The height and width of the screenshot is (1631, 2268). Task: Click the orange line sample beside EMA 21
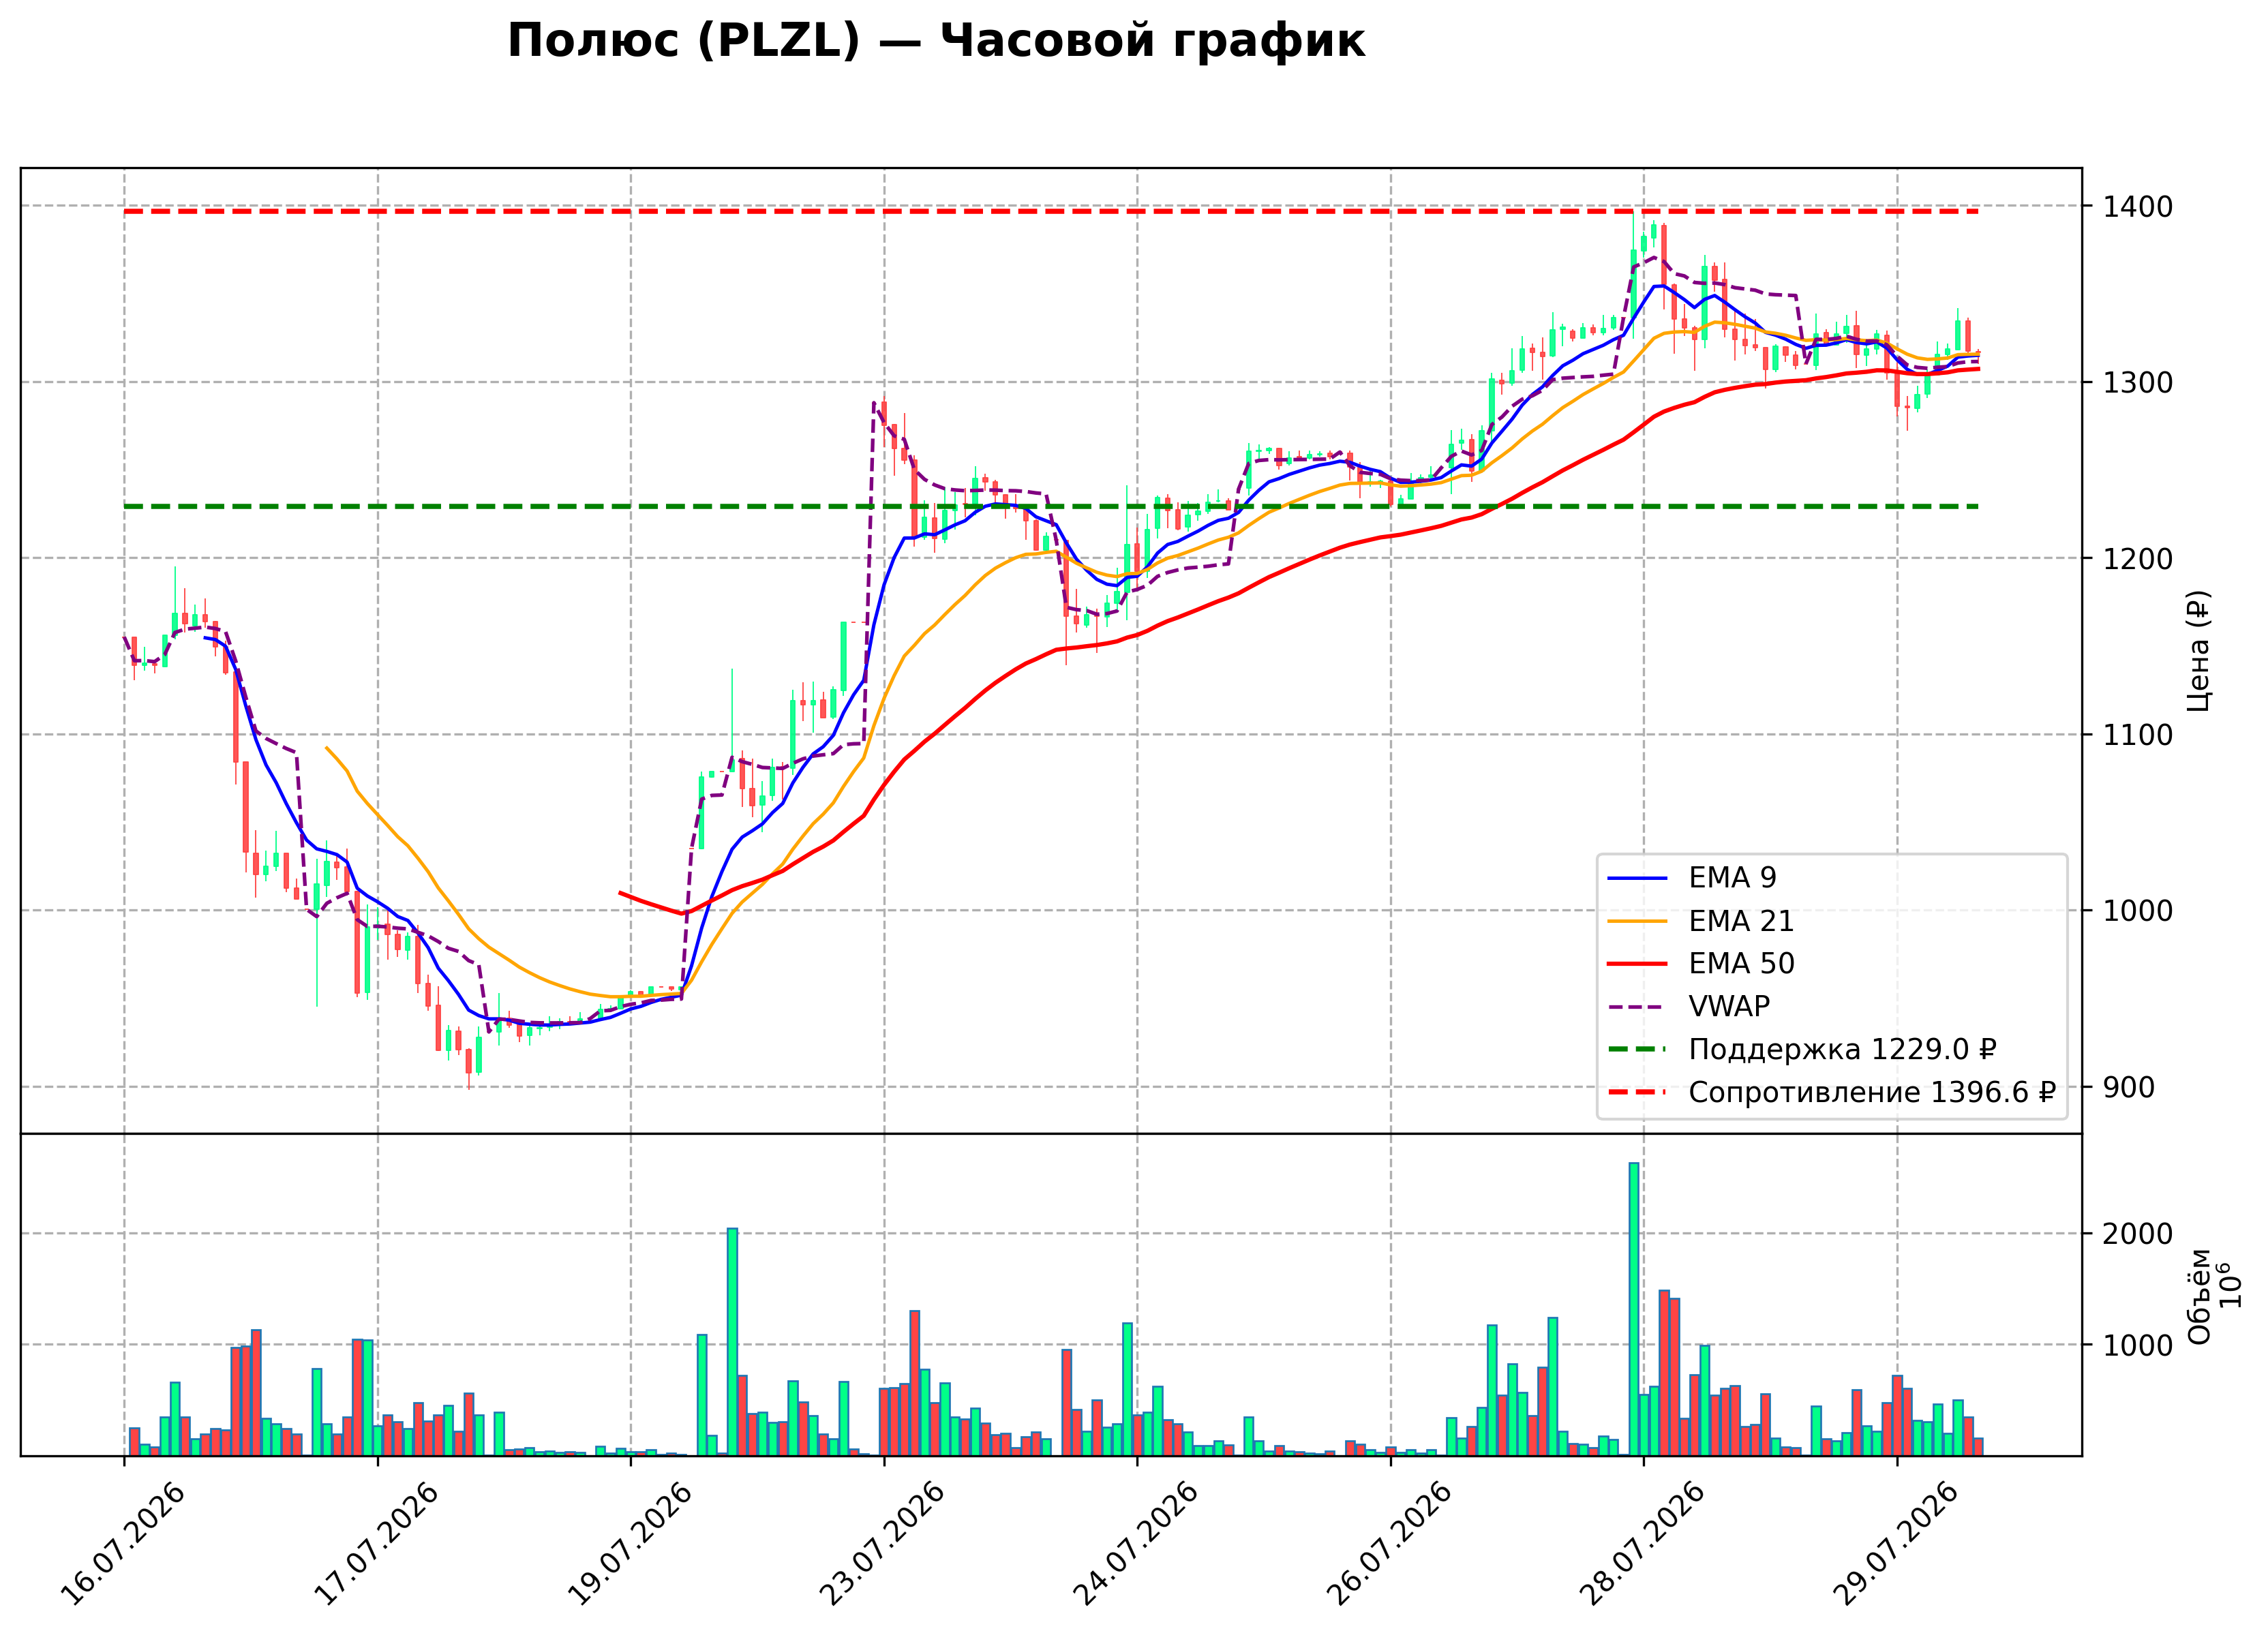click(1637, 922)
